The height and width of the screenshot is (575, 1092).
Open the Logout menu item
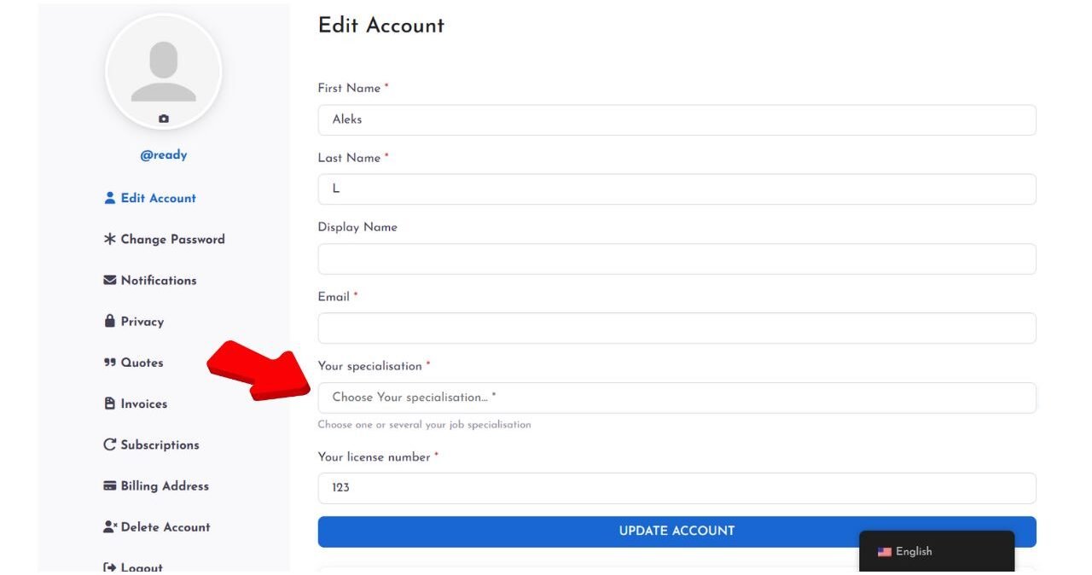click(133, 567)
